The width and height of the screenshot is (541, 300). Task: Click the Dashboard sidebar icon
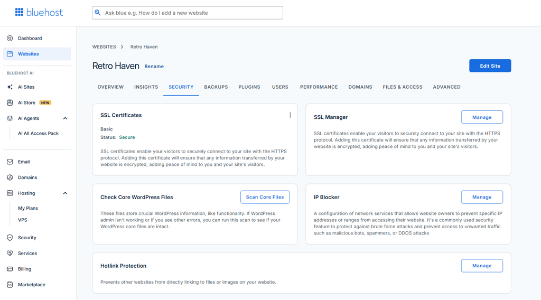coord(10,38)
